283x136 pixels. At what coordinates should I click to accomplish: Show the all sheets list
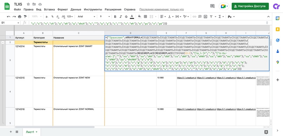pyautogui.click(x=17, y=132)
